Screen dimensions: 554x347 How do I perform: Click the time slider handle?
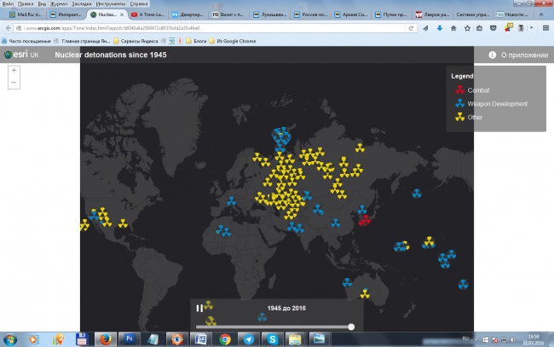point(351,327)
